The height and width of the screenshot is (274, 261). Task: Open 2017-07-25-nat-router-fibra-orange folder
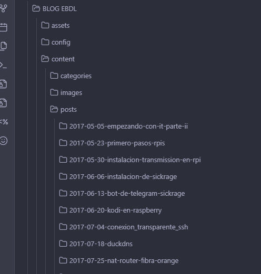(x=119, y=260)
